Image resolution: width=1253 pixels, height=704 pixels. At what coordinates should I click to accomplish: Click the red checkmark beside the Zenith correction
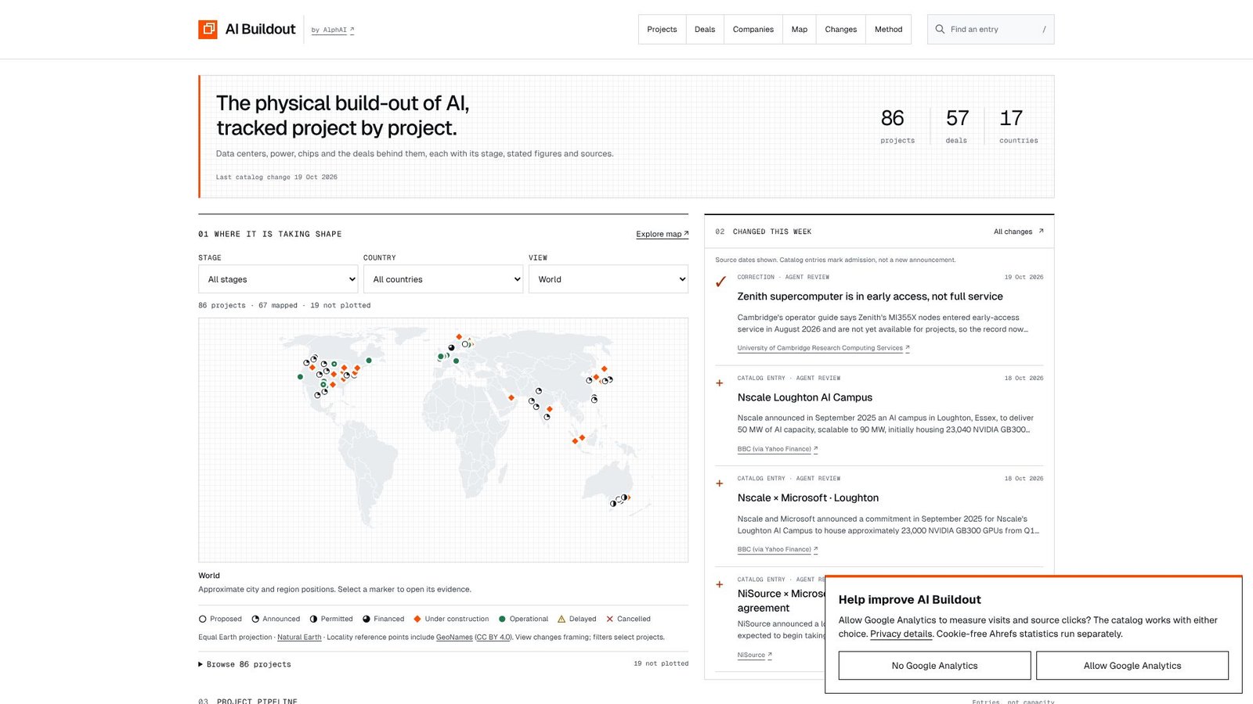(720, 282)
